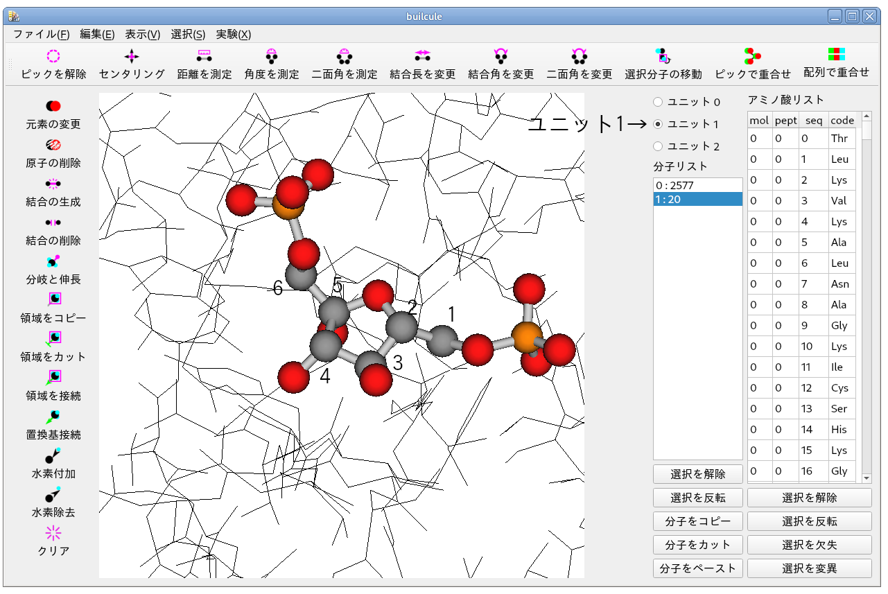Activate the 距離を測定 distance measurement tool

204,57
